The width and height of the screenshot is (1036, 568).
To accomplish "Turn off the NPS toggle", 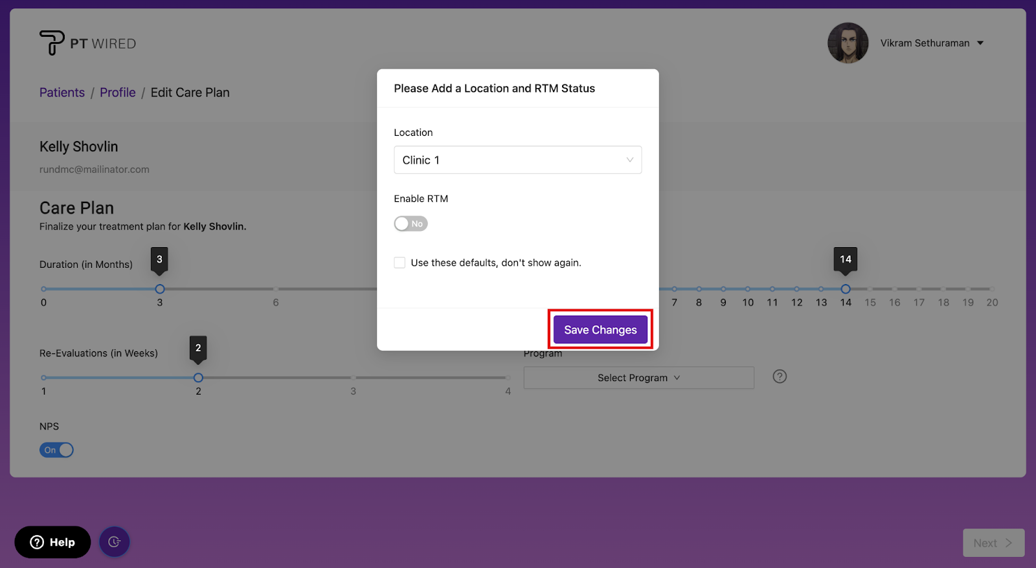I will tap(57, 450).
